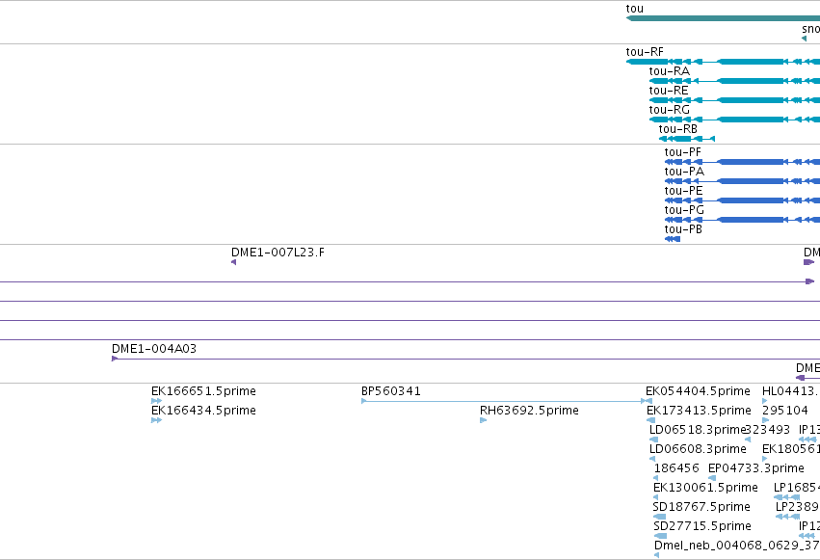Click the 323493 EST label
Viewport: 820px width, 560px height.
pos(767,430)
